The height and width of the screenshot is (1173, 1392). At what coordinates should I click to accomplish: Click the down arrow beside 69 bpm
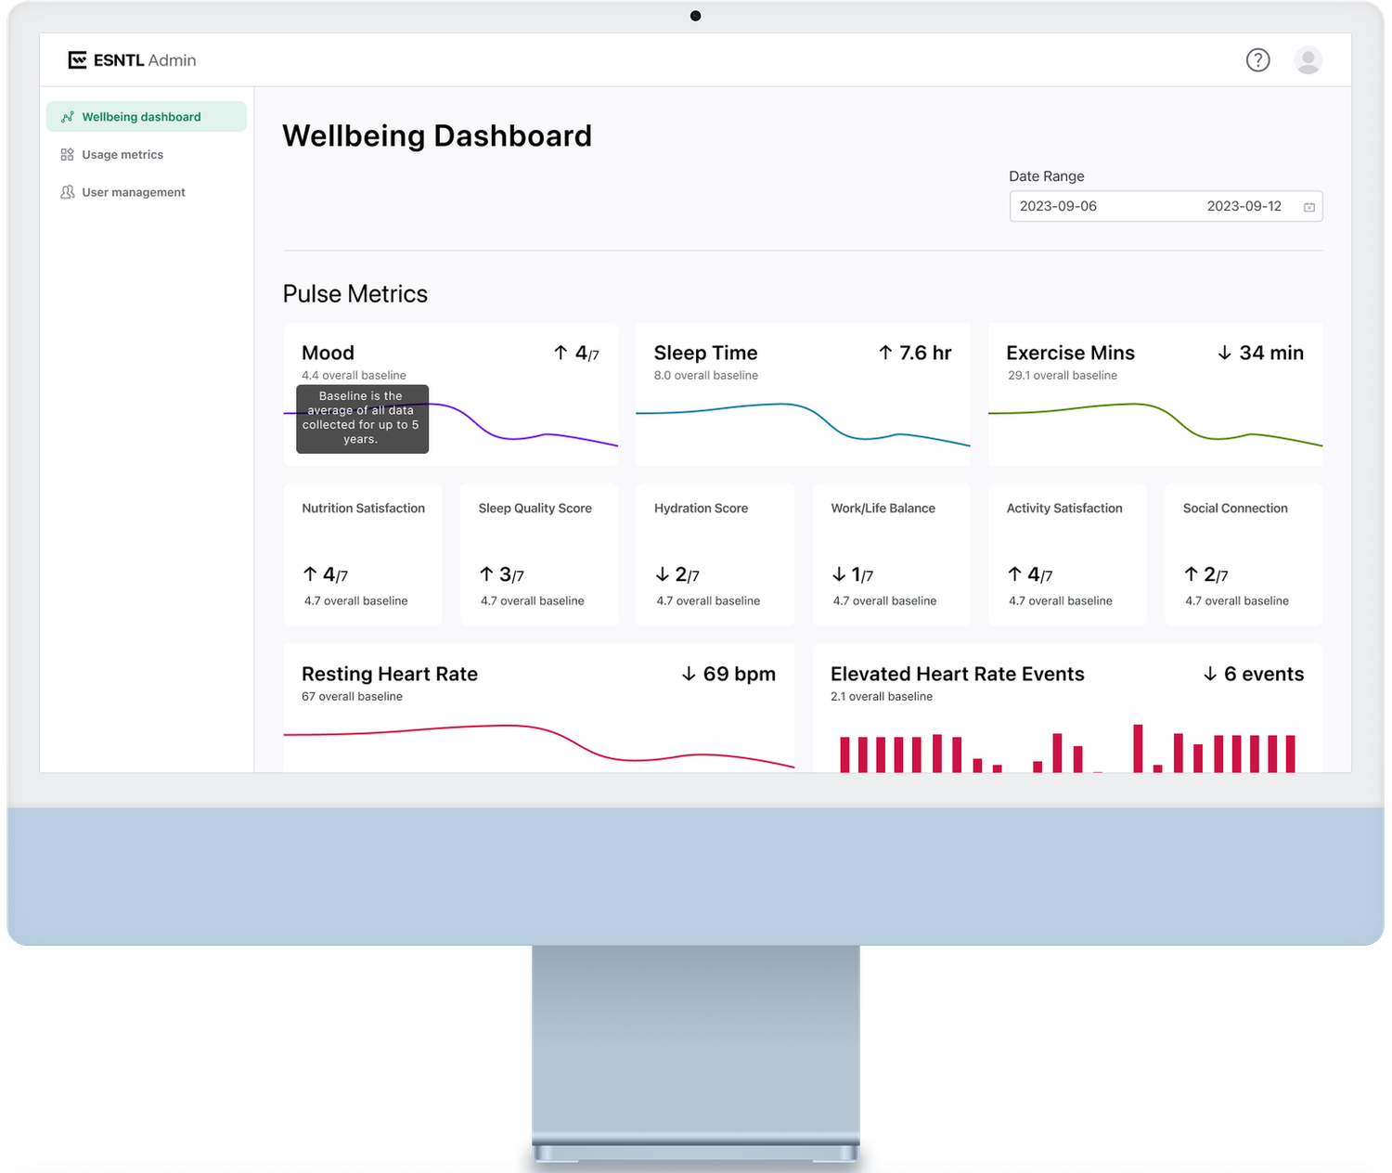(x=689, y=674)
